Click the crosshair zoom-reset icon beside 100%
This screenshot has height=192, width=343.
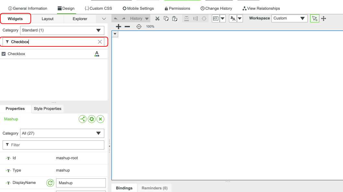click(139, 27)
